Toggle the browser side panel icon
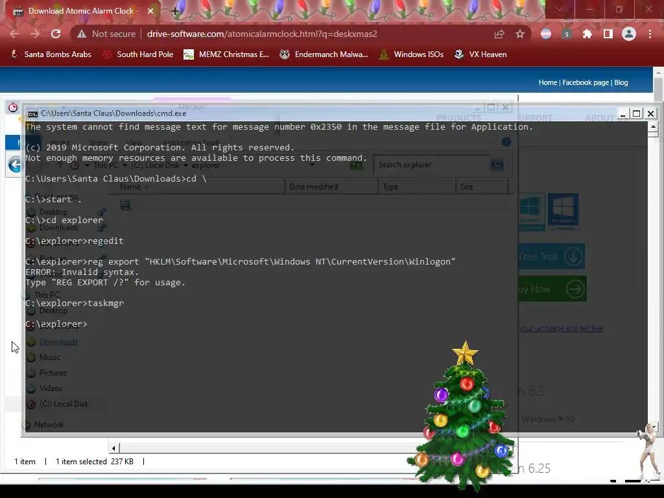This screenshot has width=664, height=498. tap(608, 34)
